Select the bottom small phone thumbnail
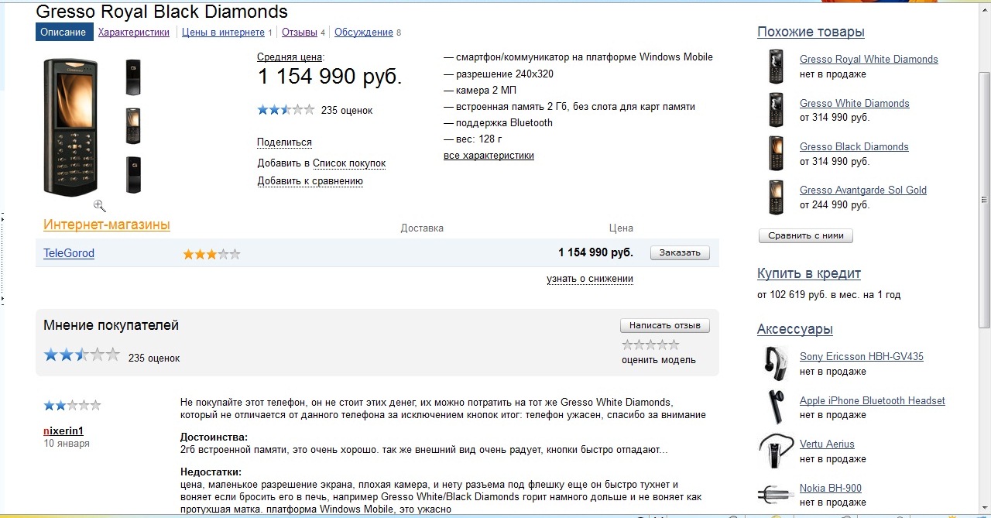This screenshot has width=991, height=518. click(x=133, y=174)
